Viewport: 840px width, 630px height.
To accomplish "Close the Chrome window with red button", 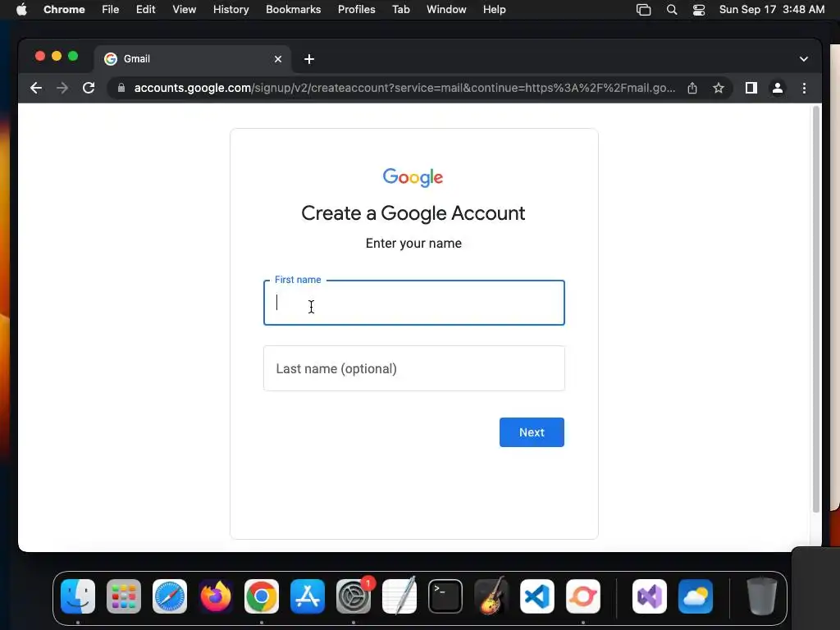I will click(40, 57).
